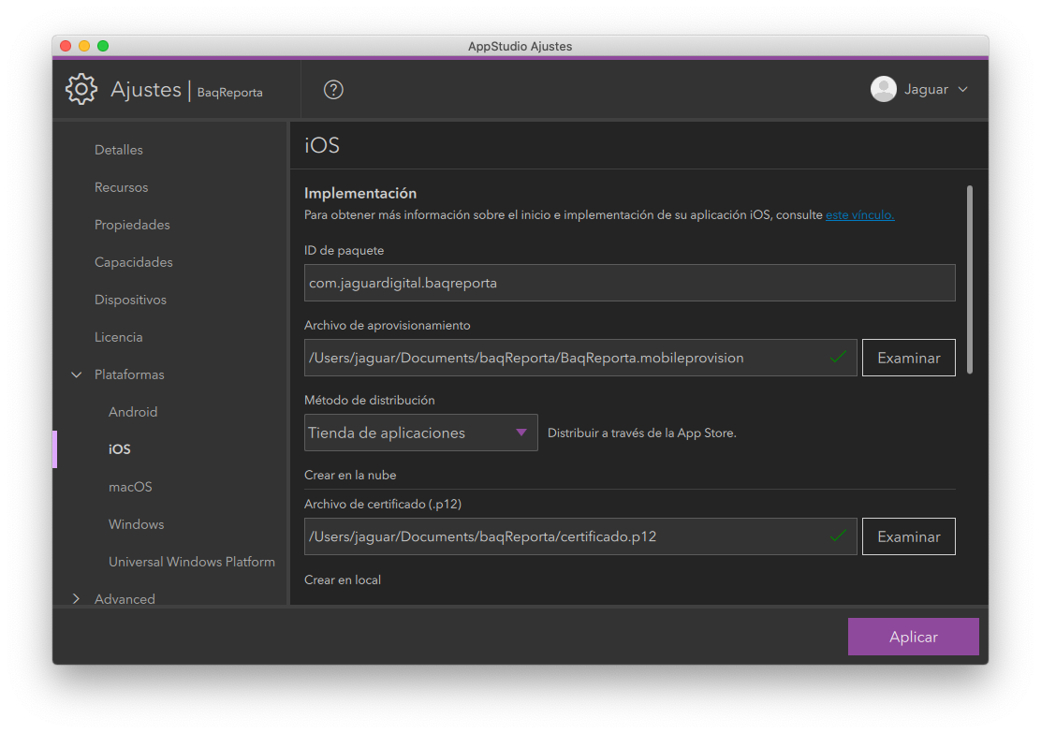Choose macOS platform settings
Viewport: 1041px width, 734px height.
coord(130,487)
